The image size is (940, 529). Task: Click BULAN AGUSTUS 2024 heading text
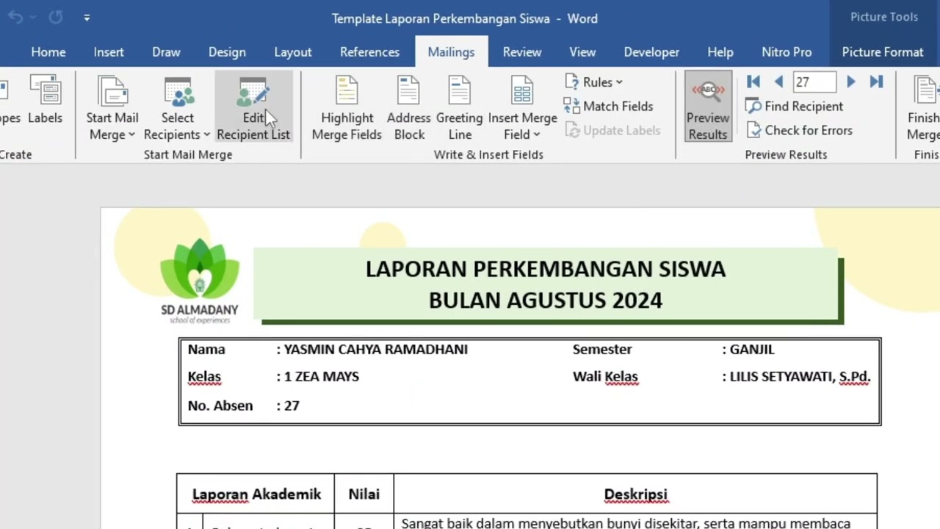546,300
